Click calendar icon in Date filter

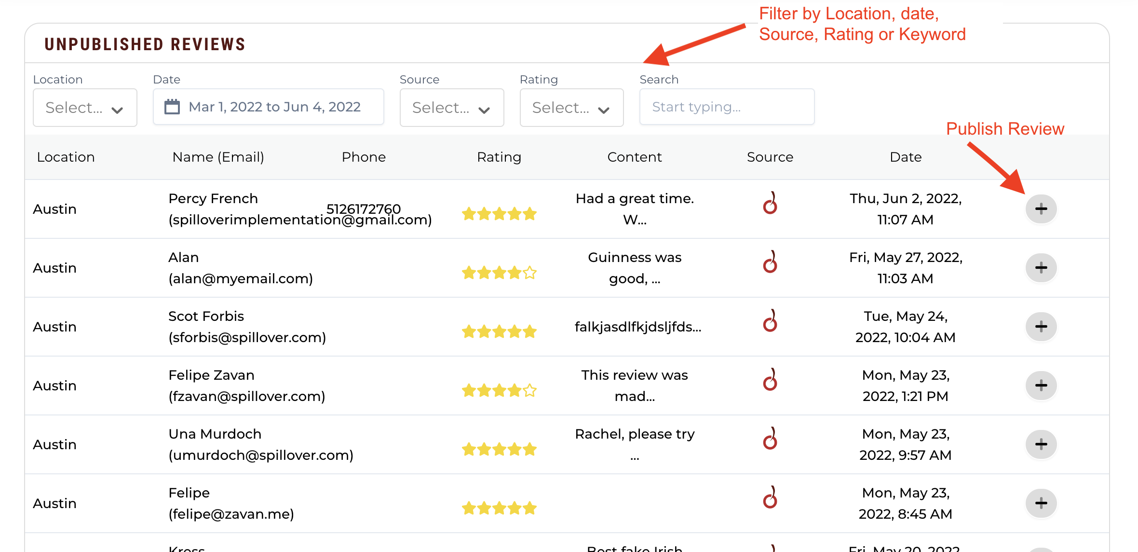172,107
